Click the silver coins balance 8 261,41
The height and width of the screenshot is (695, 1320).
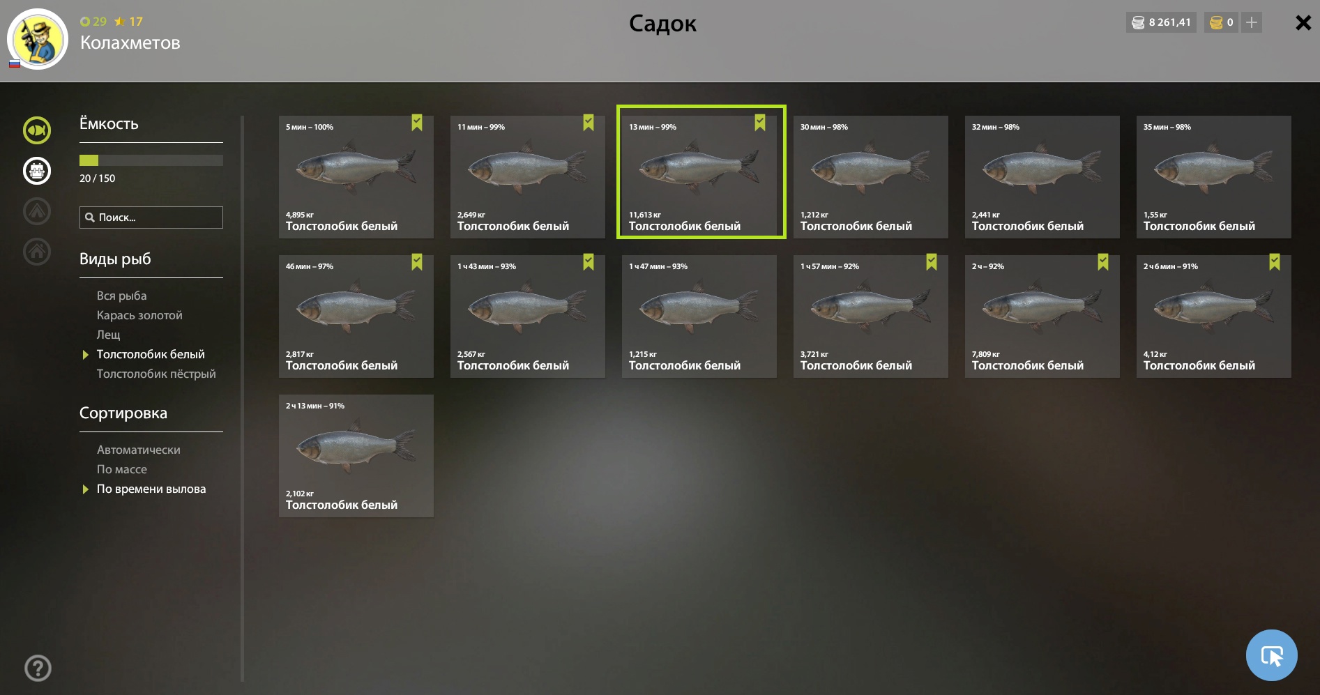1161,22
